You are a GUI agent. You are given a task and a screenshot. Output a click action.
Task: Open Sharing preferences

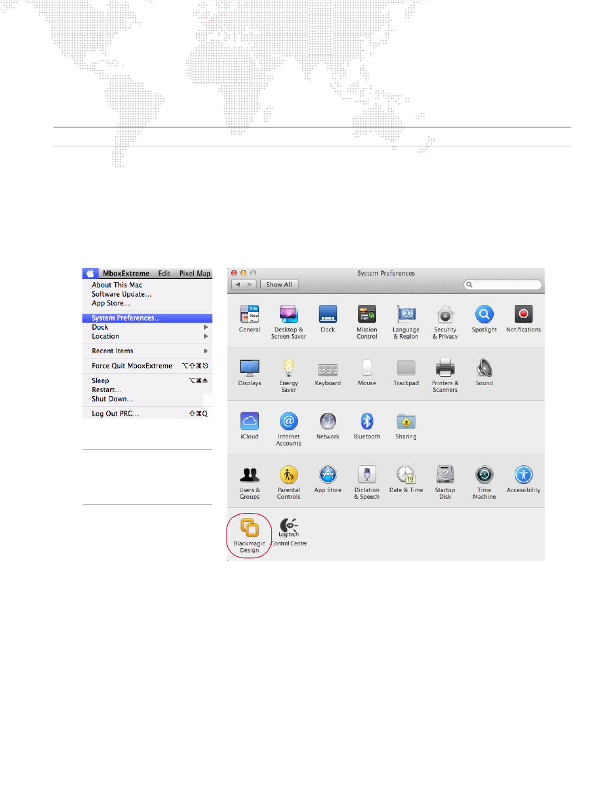click(406, 426)
